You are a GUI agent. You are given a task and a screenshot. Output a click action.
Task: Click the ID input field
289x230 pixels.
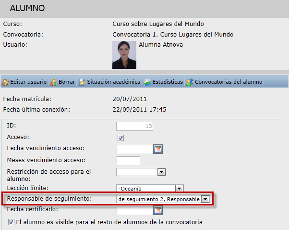[135, 126]
